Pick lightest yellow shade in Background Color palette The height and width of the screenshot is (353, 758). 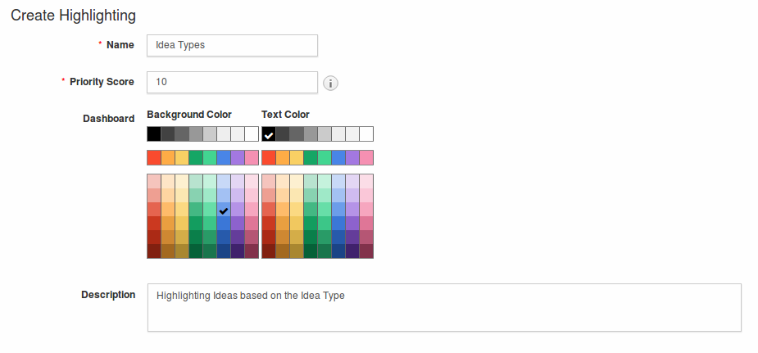[182, 181]
